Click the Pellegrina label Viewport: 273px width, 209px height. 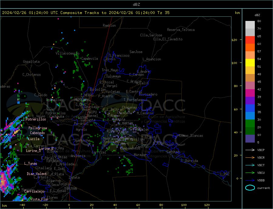click(x=38, y=128)
